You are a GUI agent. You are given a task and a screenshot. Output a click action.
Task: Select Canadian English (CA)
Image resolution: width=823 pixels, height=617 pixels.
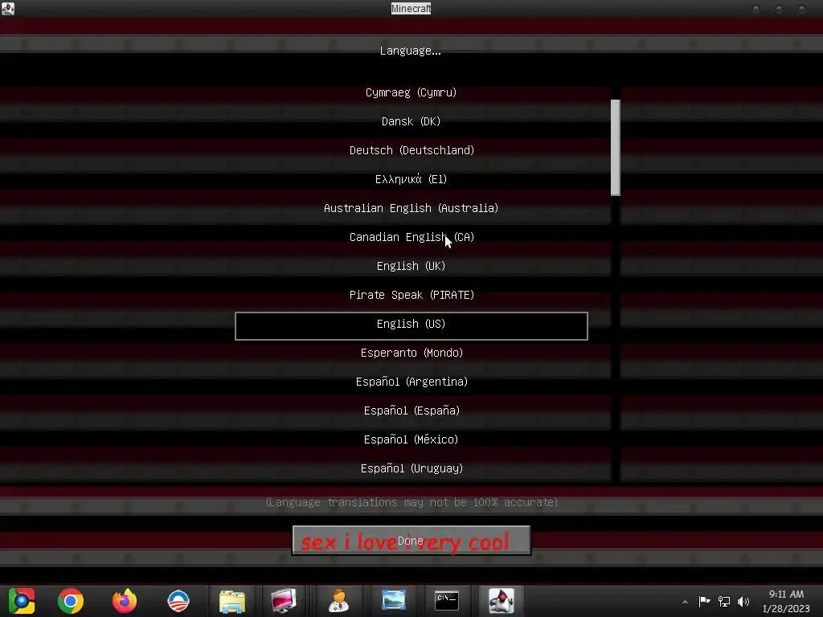[x=411, y=237]
